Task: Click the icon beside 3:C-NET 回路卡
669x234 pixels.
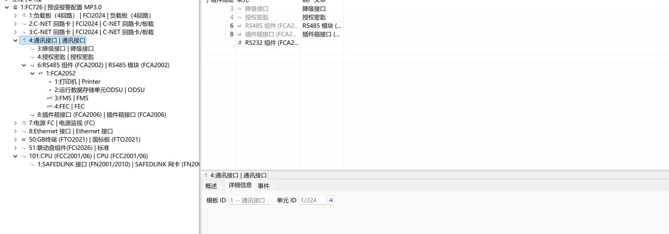Action: pyautogui.click(x=24, y=32)
